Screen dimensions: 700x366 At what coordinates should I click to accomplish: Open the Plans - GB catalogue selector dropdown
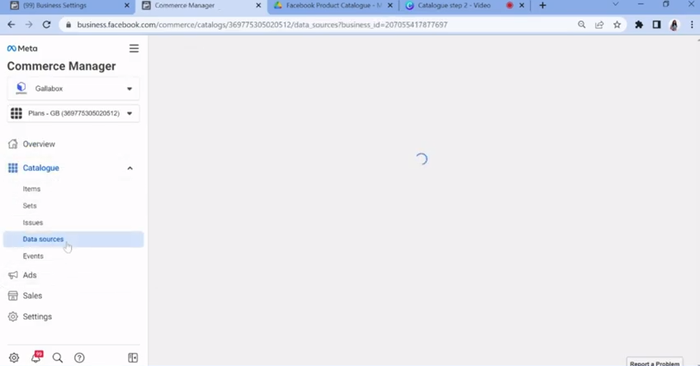point(73,113)
